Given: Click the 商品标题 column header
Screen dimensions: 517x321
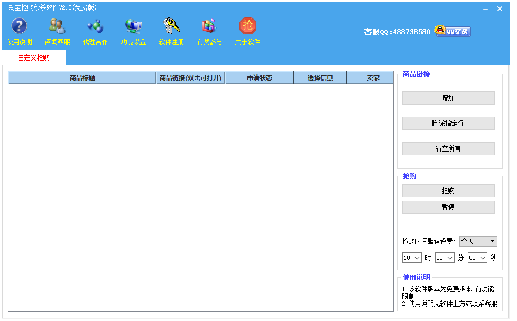Looking at the screenshot, I should tap(82, 78).
